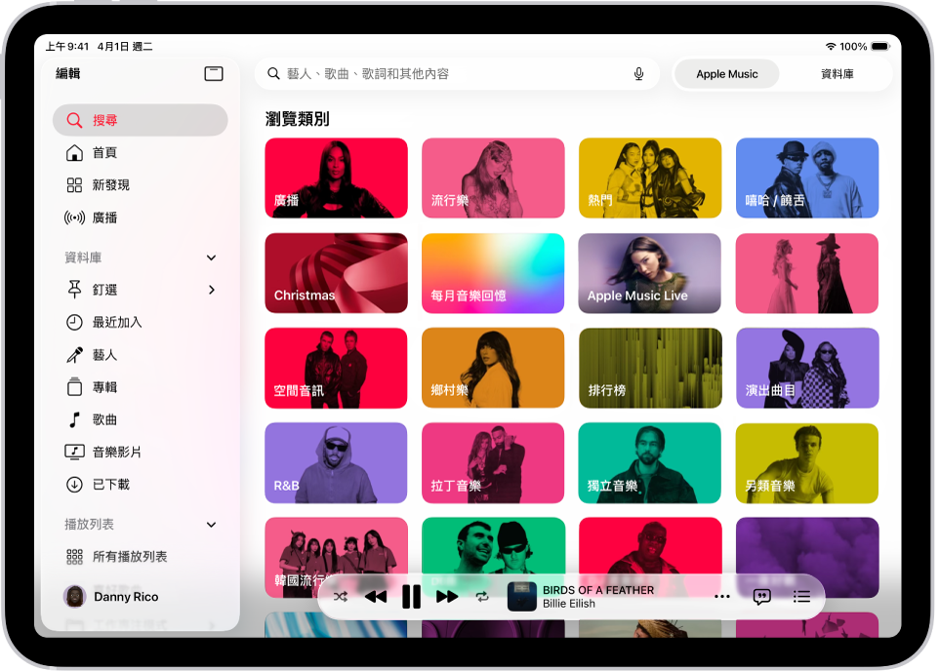Tap the 編輯 edit button
This screenshot has height=672, width=940.
[67, 74]
